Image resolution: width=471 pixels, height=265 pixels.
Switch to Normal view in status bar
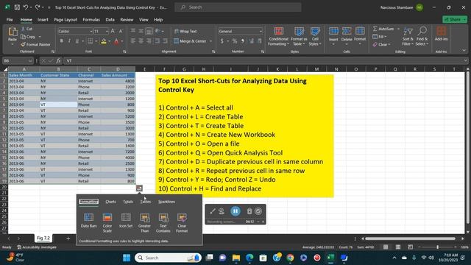tap(386, 247)
